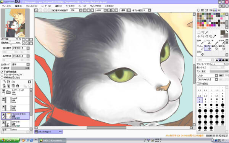Select the rotate canvas tool

click(x=206, y=36)
